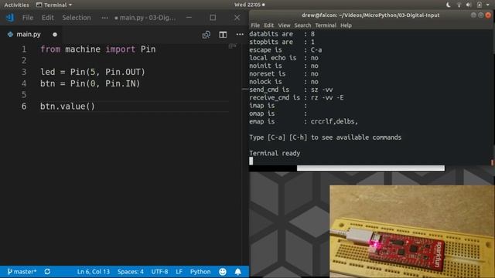Change indentation via Spaces: 4

(x=131, y=271)
